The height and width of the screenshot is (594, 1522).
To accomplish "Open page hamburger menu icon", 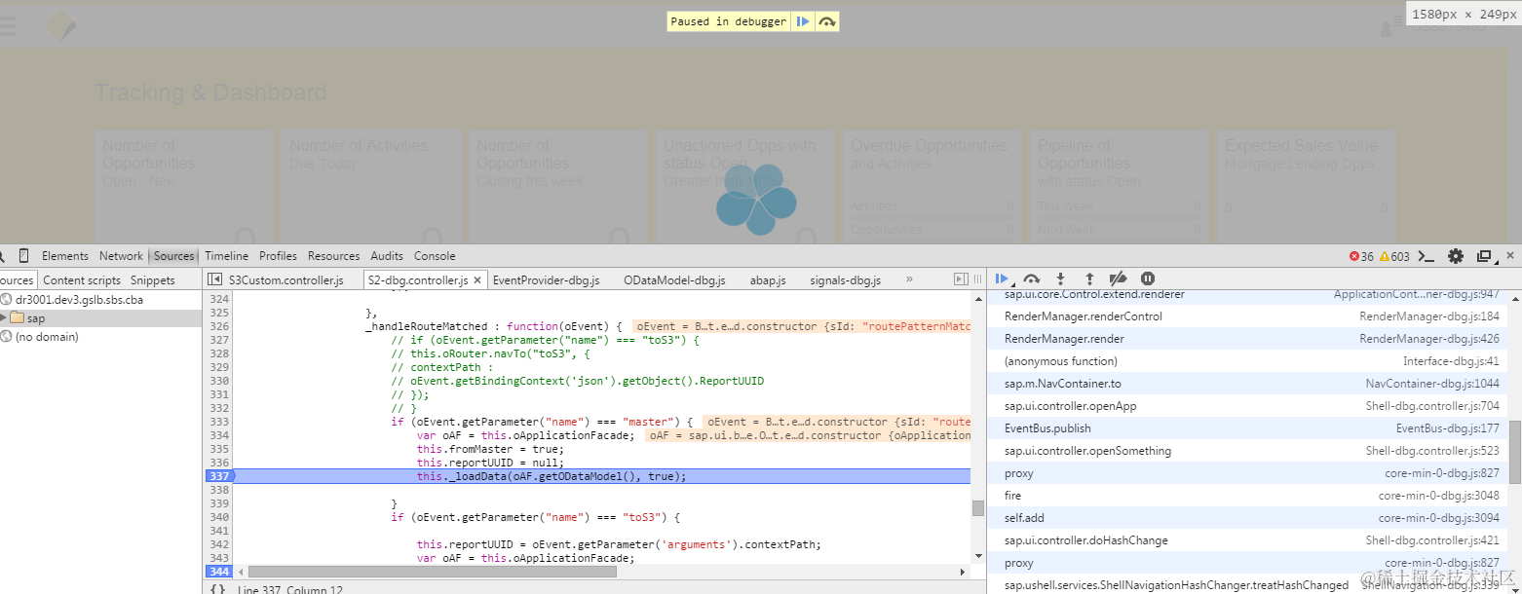I will coord(7,26).
